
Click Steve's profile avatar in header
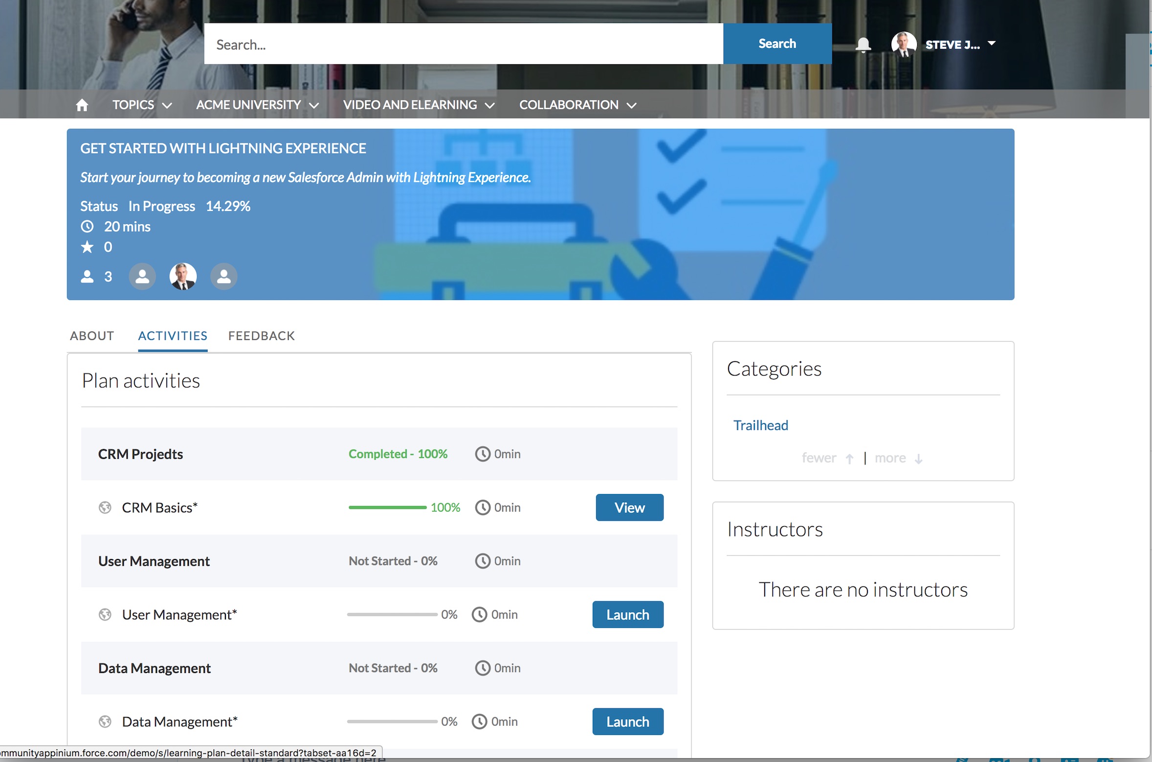903,45
